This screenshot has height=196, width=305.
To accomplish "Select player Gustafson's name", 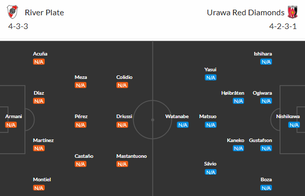I will pos(260,141).
